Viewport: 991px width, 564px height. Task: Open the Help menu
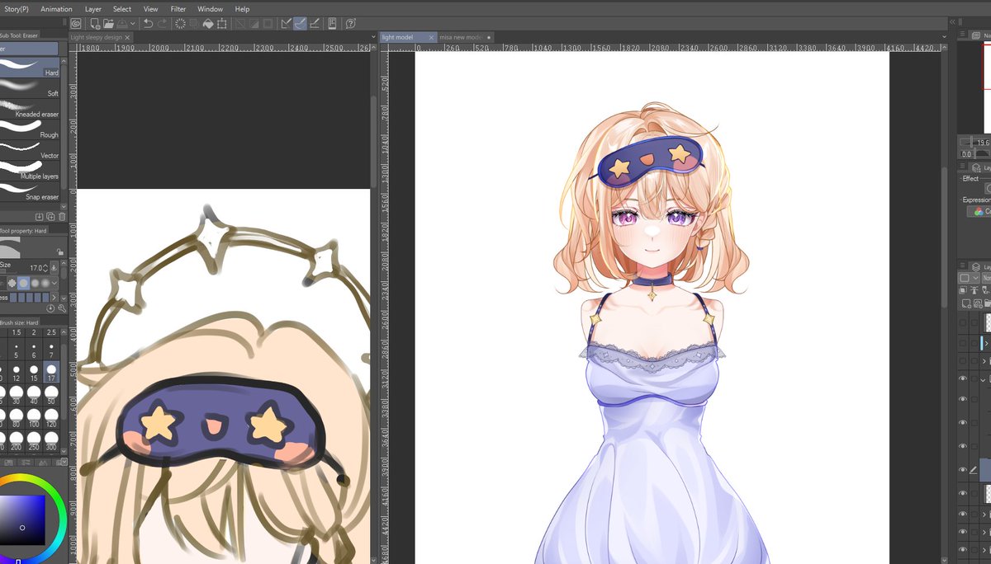[242, 9]
